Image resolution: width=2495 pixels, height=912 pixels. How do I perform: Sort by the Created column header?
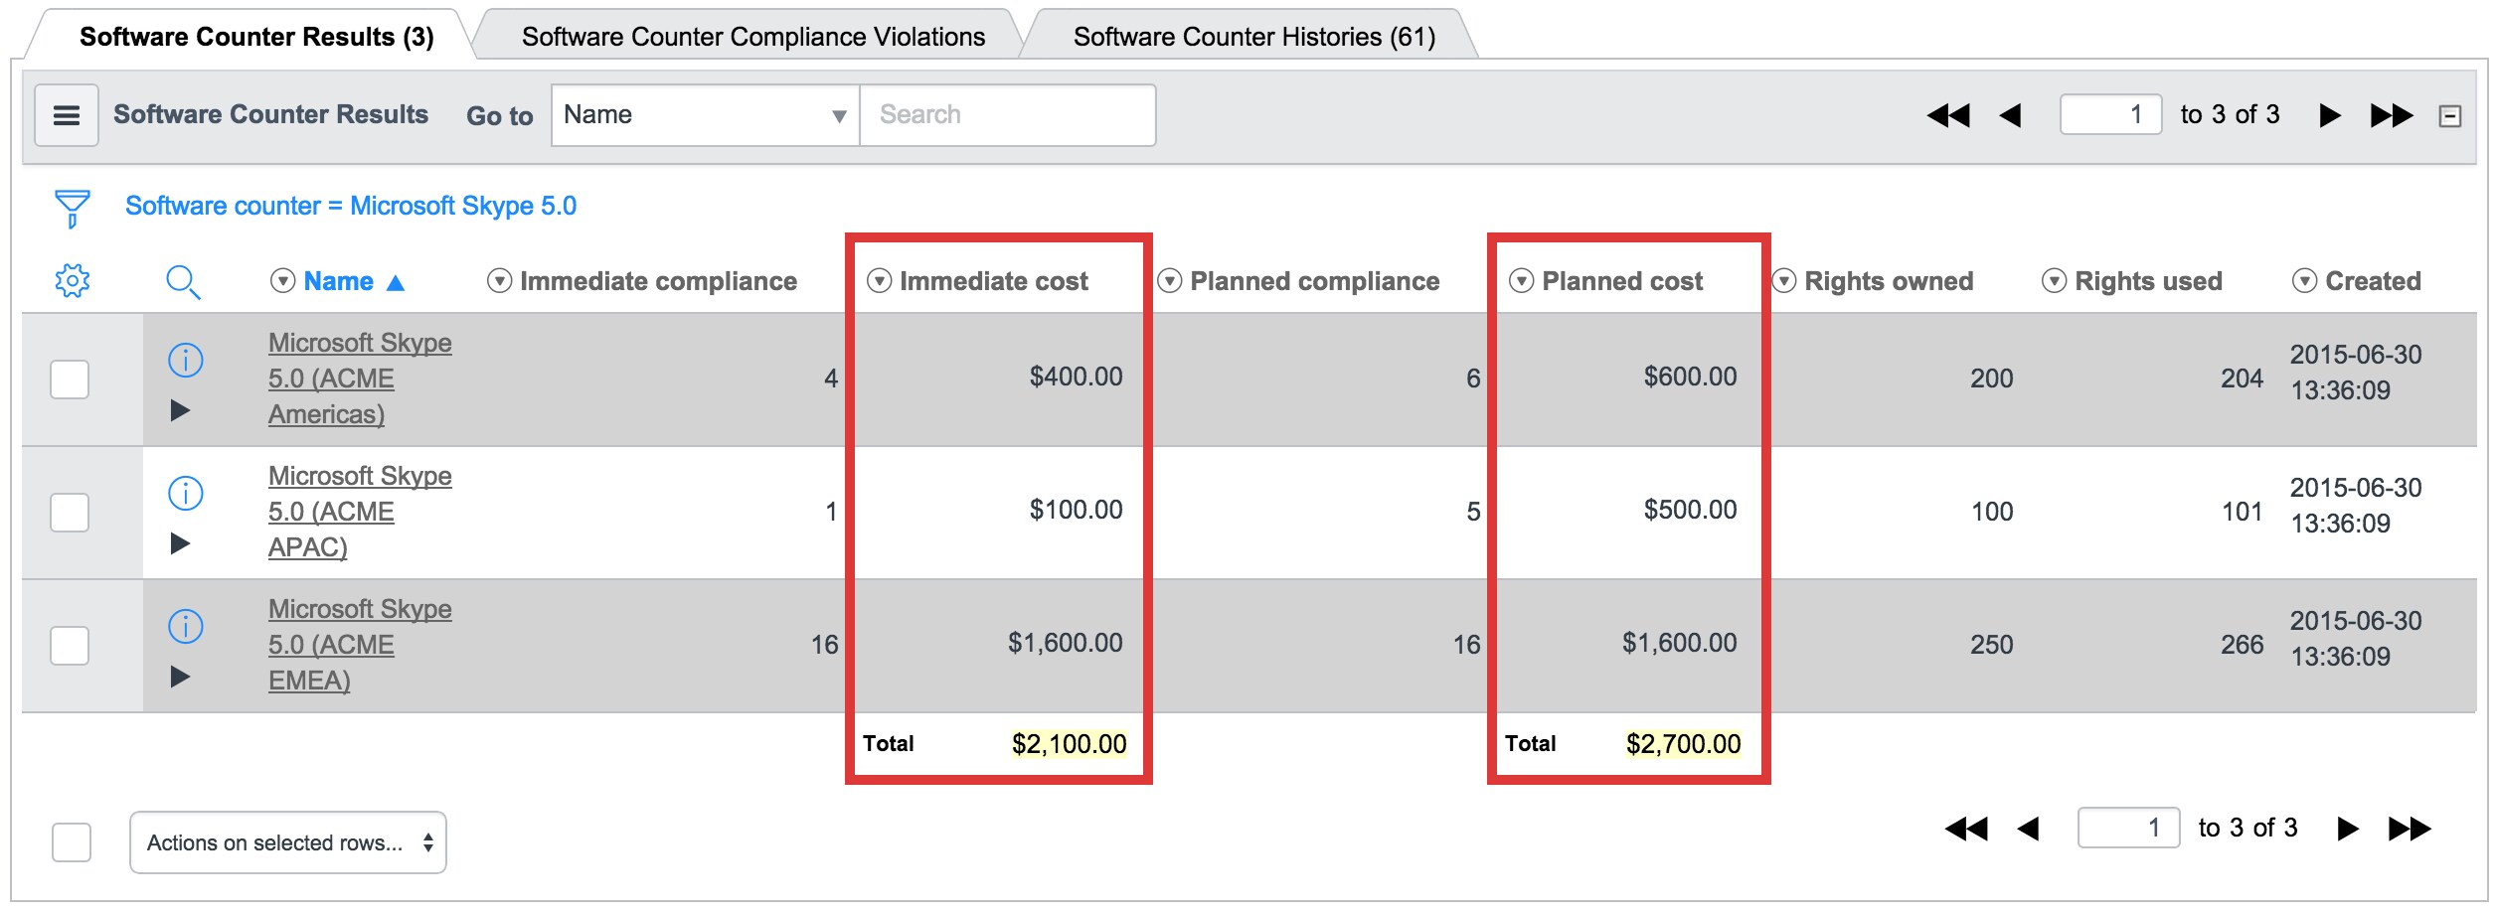2373,281
